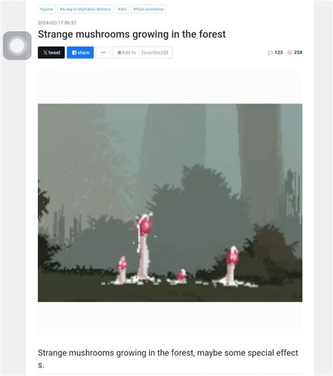
Task: Click the share button label
Action: 84,53
